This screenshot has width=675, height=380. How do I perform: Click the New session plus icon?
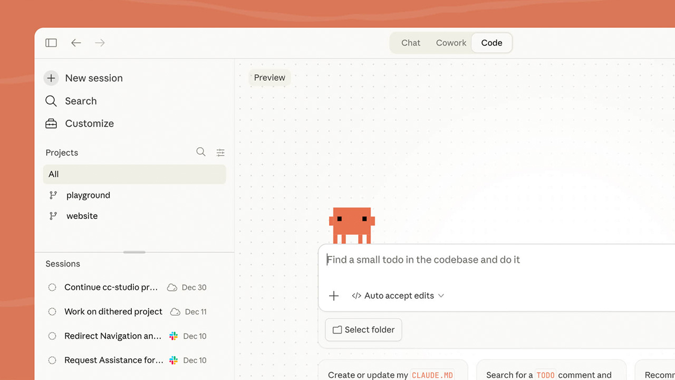[51, 78]
